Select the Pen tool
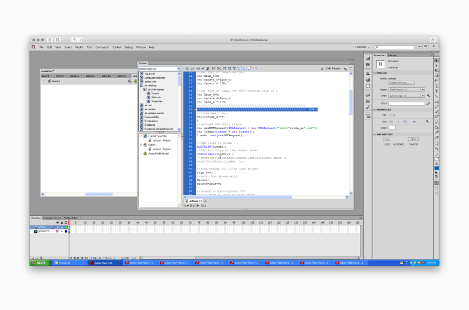This screenshot has height=310, width=469. pos(436,86)
